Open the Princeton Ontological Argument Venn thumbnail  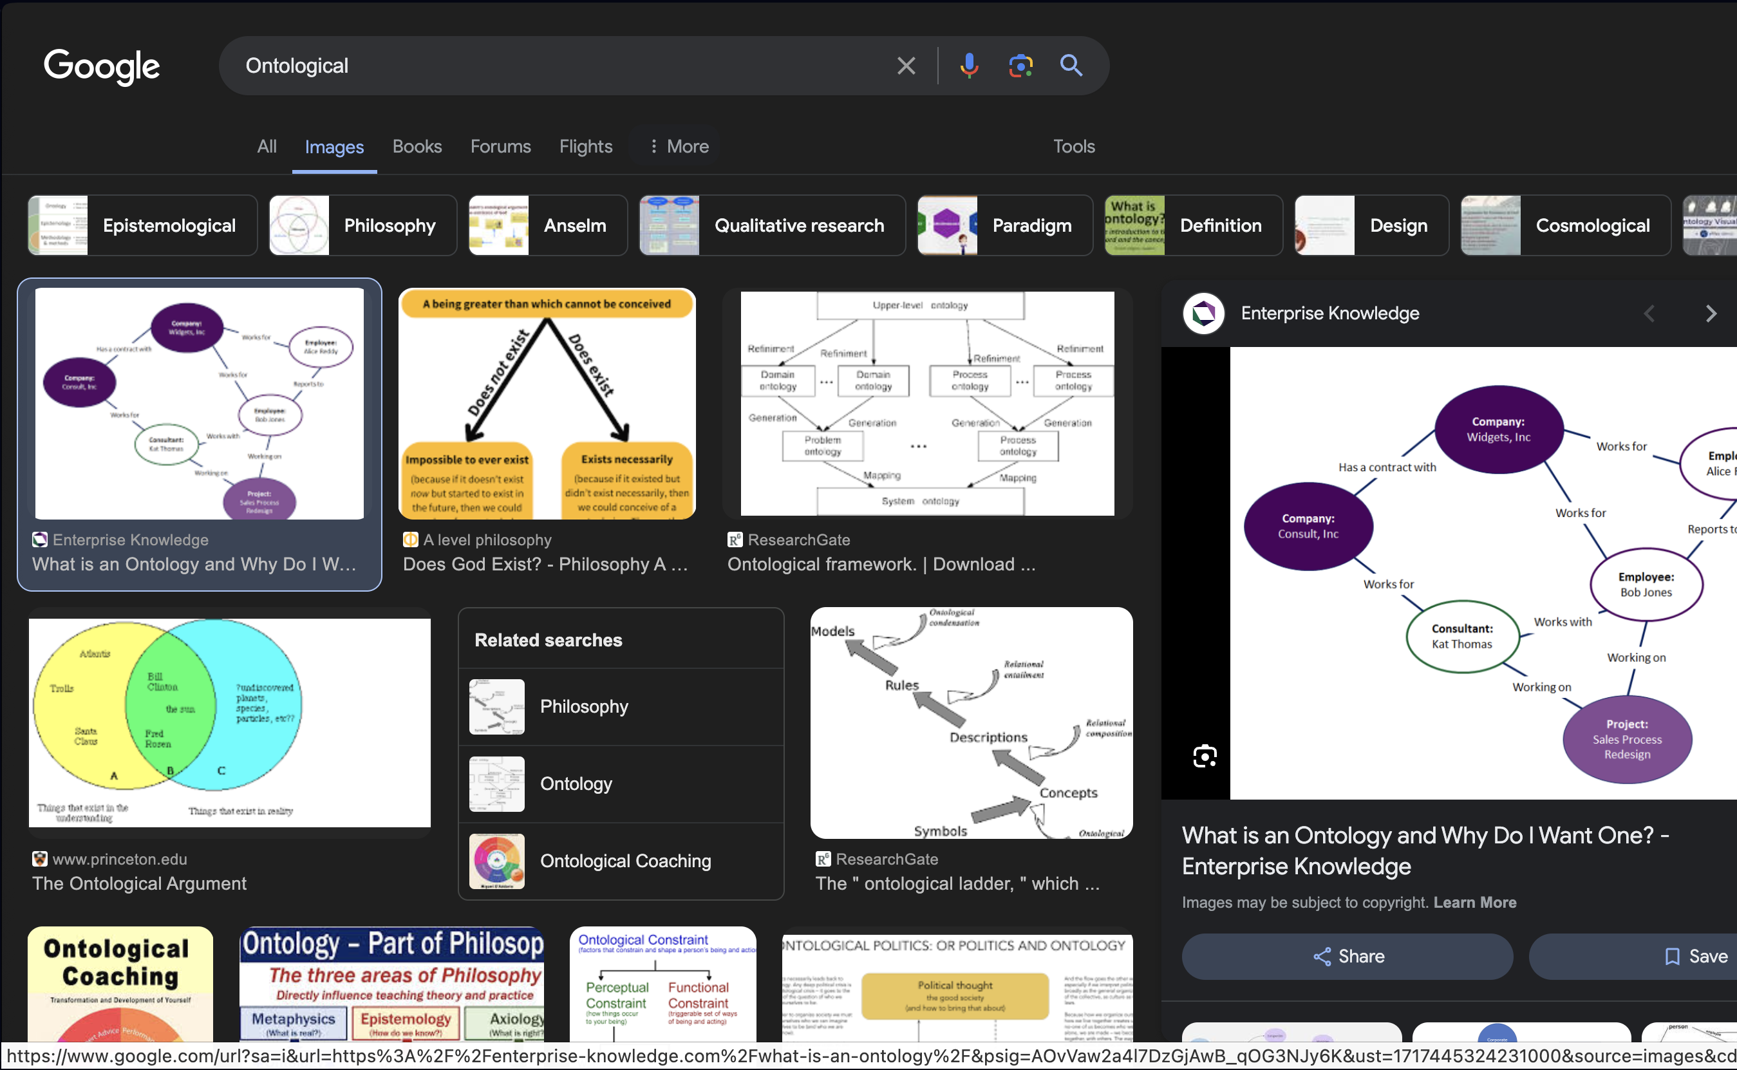click(x=229, y=722)
